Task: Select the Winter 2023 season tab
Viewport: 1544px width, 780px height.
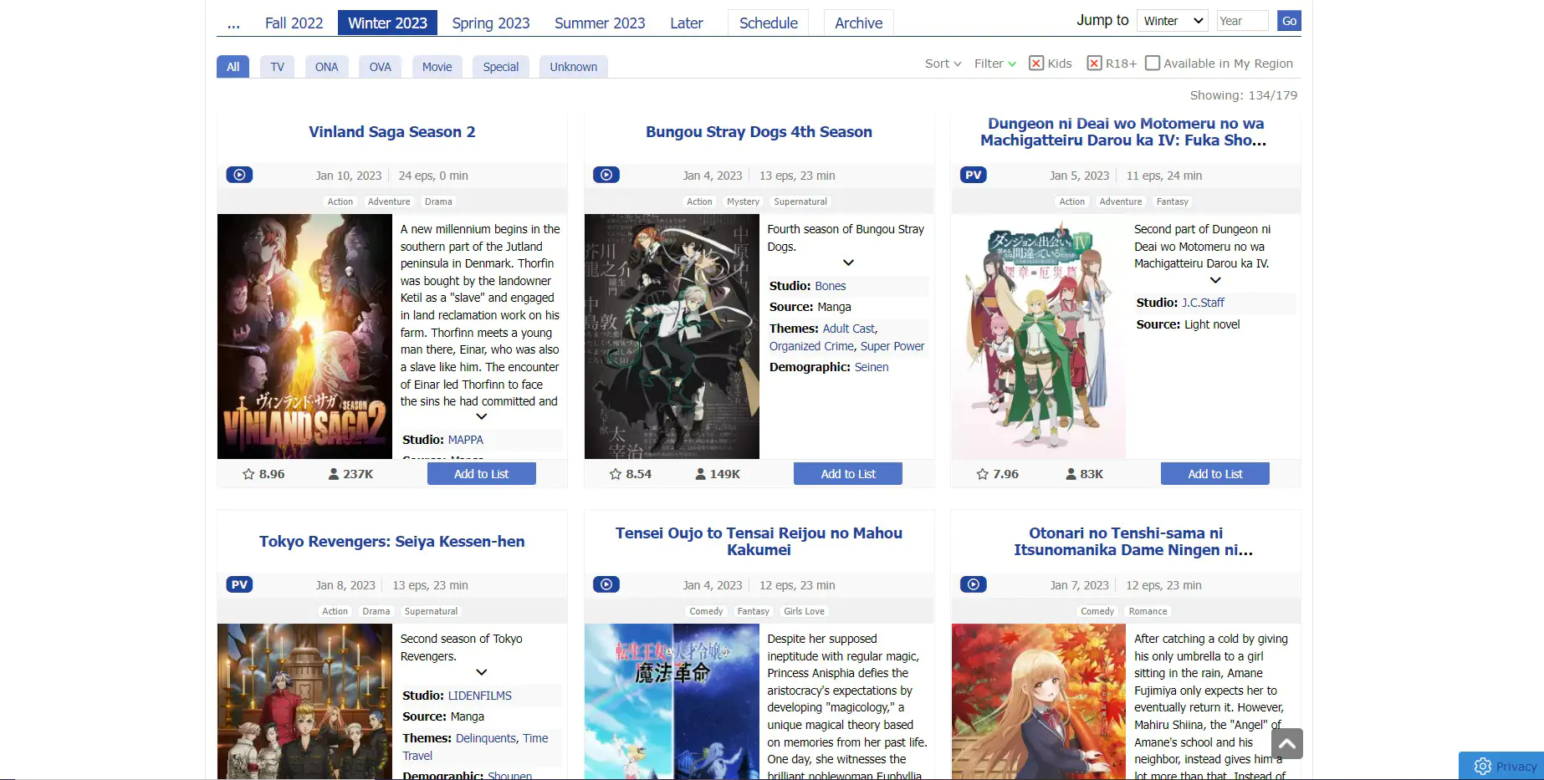Action: [387, 23]
